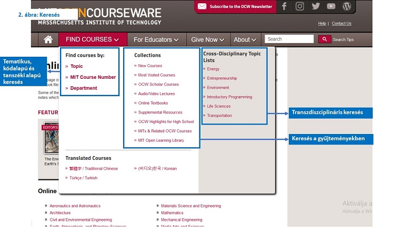Go to homepage via house icon
The image size is (404, 227).
(48, 39)
